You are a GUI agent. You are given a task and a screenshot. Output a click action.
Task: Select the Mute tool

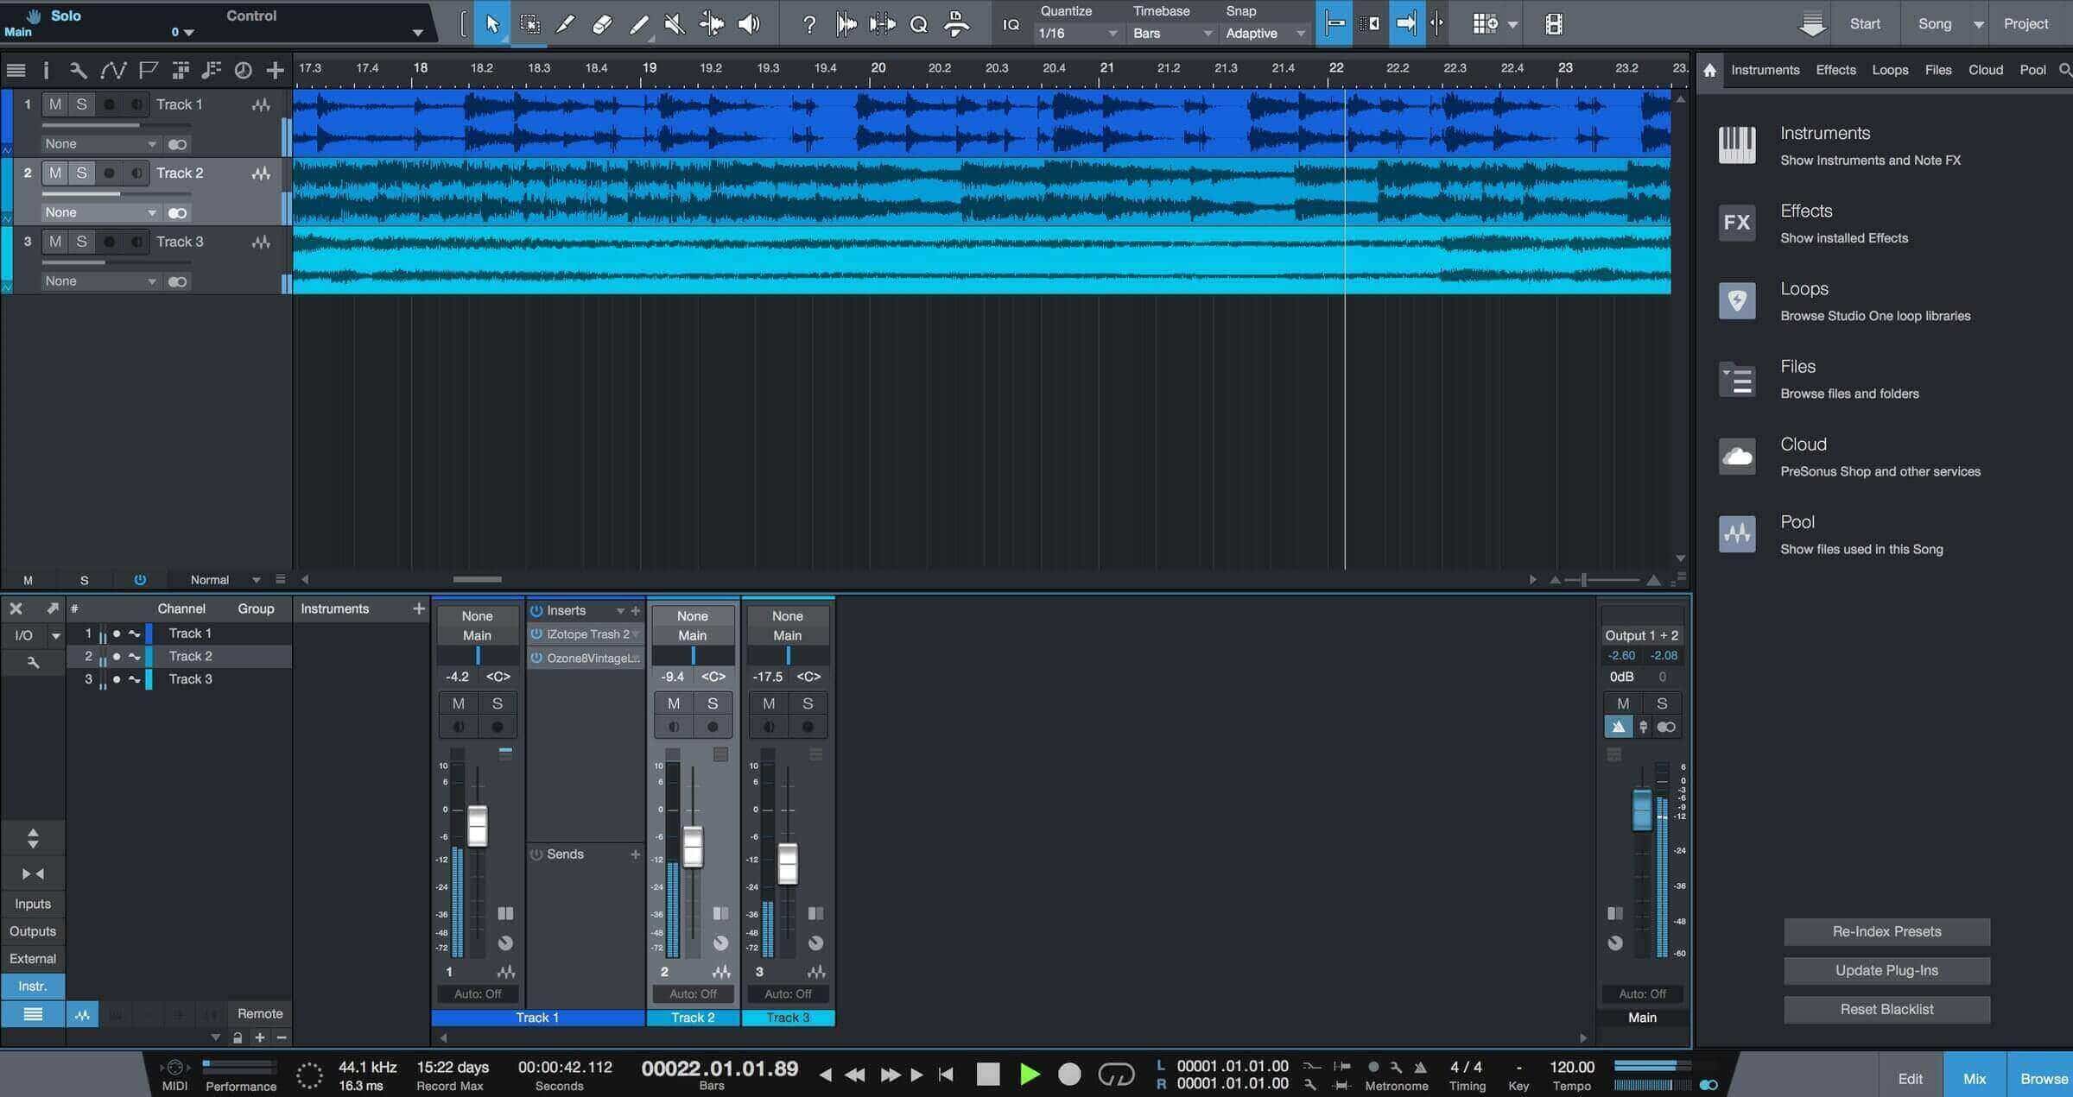(x=675, y=23)
